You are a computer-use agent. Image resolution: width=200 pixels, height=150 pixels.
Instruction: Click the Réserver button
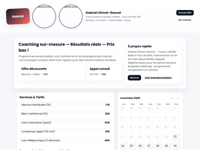pyautogui.click(x=134, y=78)
